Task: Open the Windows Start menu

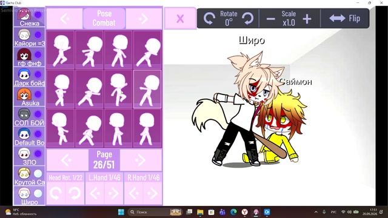Action: 121,212
